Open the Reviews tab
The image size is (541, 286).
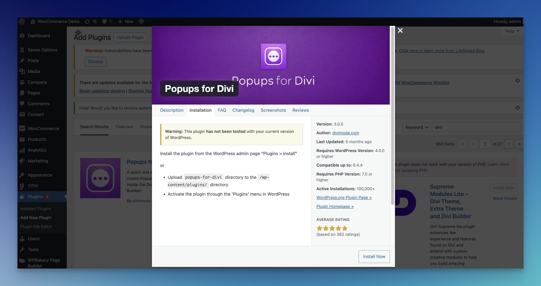tap(300, 110)
